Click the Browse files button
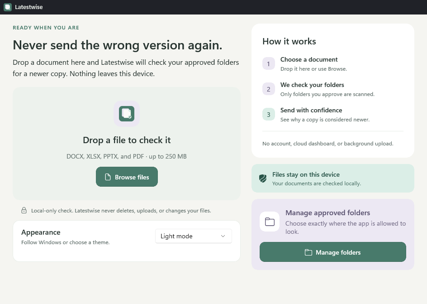The height and width of the screenshot is (304, 427). click(x=127, y=177)
